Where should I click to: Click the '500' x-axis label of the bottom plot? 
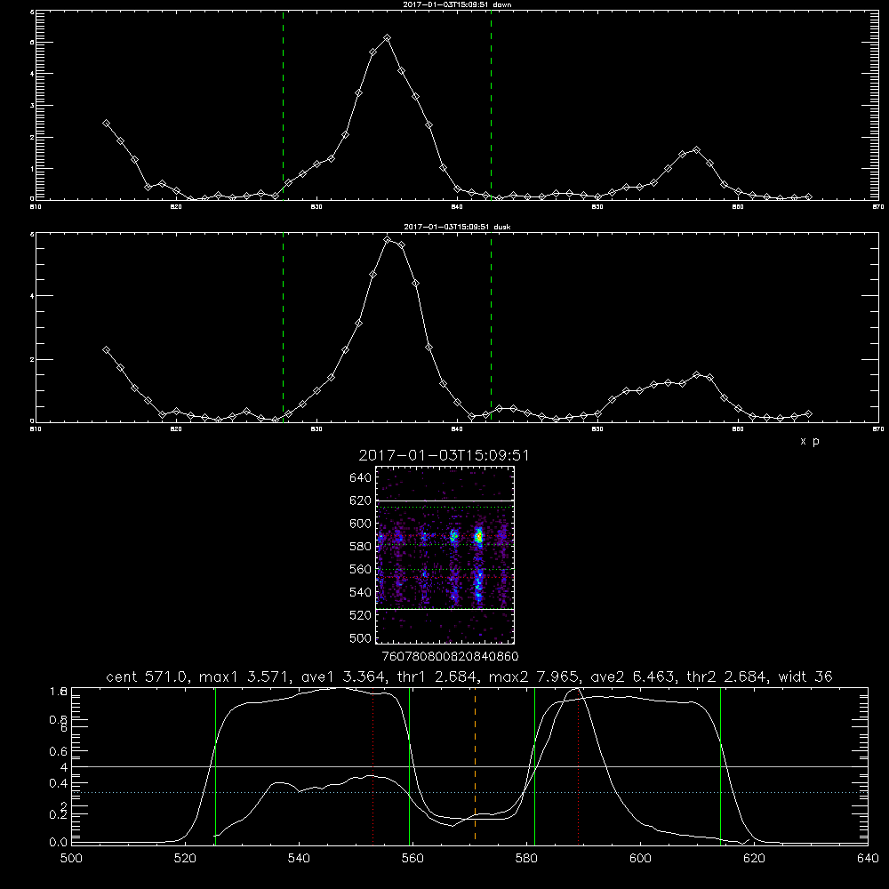pos(71,859)
